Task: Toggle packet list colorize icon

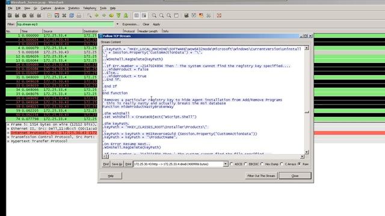Action: [x=137, y=16]
